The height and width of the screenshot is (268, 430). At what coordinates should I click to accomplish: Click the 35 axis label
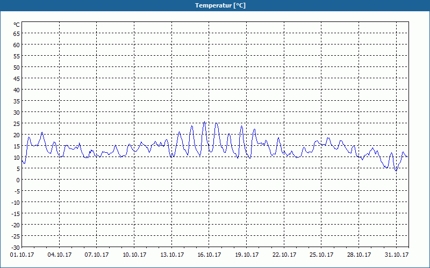tap(17, 101)
